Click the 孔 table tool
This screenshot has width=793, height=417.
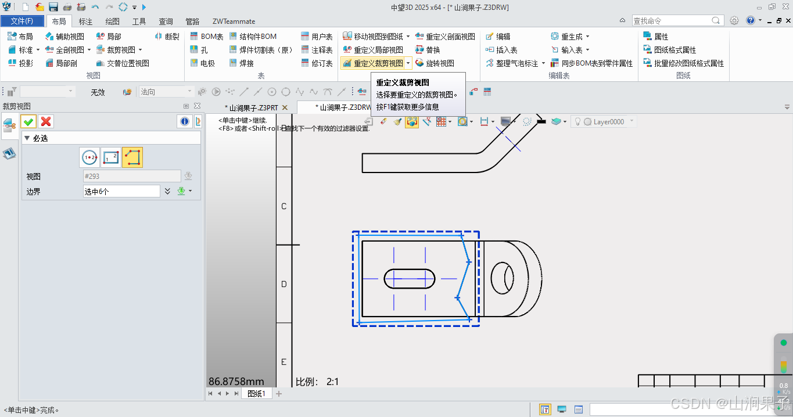[199, 50]
